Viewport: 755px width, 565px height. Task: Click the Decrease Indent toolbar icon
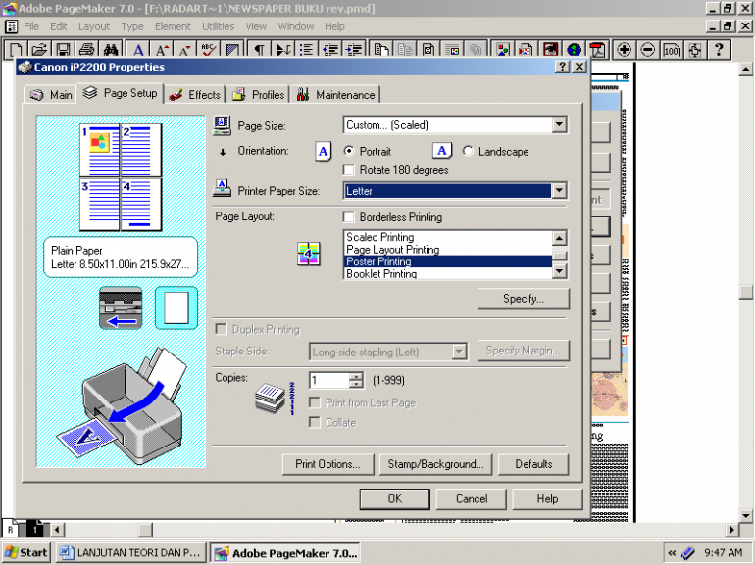[x=329, y=50]
